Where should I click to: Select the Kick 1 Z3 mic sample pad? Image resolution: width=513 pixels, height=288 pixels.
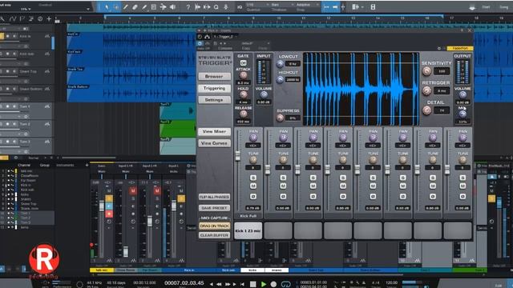point(248,231)
